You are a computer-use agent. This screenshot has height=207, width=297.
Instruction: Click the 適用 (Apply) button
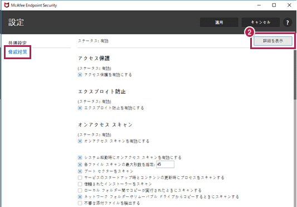(x=219, y=22)
